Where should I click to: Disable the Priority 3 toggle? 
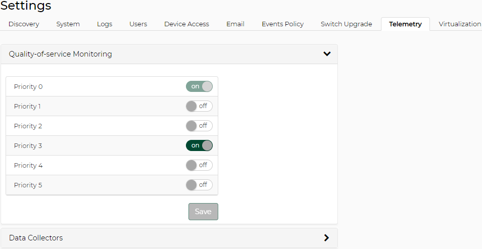199,145
